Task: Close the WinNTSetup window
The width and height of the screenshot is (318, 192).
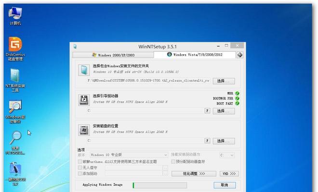Action: (237, 46)
